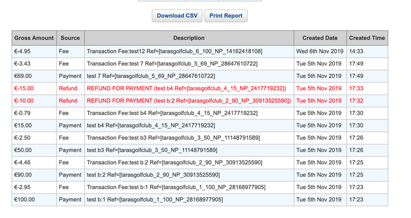This screenshot has width=411, height=218.
Task: Click the €15.00 gross amount cell
Action: [x=34, y=126]
